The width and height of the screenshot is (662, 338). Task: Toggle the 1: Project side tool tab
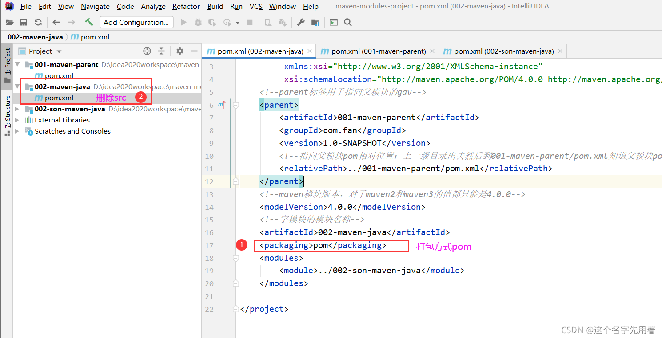click(7, 66)
